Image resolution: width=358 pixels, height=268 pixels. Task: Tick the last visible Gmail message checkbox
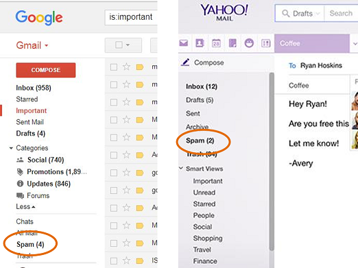pyautogui.click(x=114, y=261)
